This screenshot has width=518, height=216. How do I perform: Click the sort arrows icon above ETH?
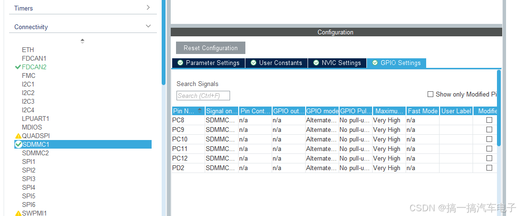coord(82,41)
